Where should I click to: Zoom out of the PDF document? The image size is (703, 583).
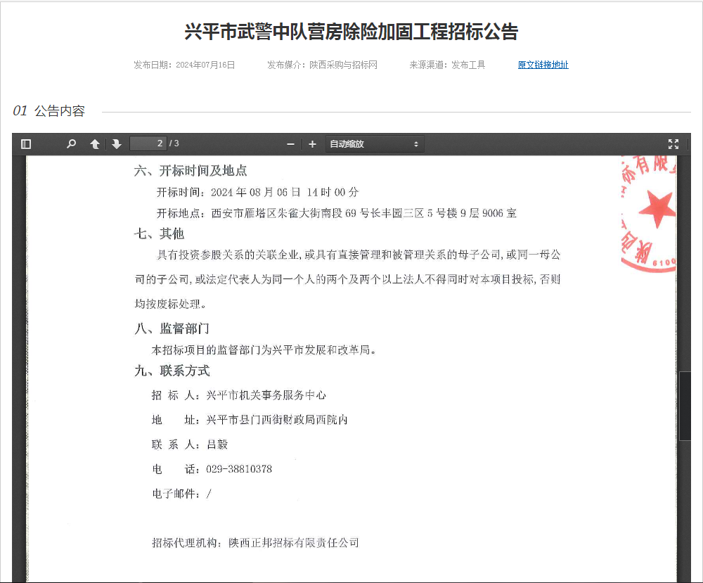pos(290,144)
